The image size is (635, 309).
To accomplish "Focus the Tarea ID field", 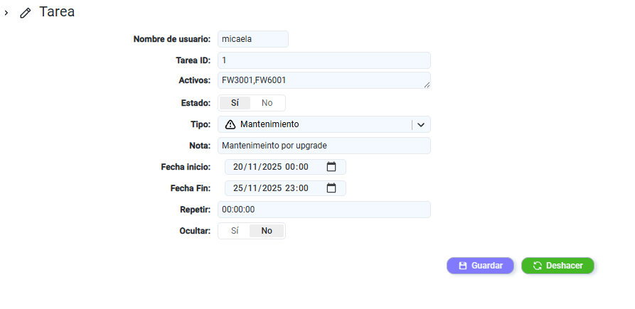I will pos(324,60).
